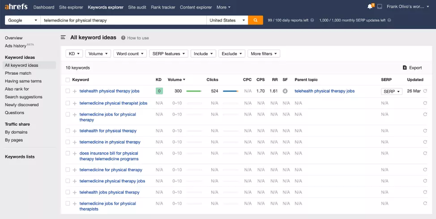
Task: Refresh the telehealth physical therapy jobs row
Action: pyautogui.click(x=425, y=91)
